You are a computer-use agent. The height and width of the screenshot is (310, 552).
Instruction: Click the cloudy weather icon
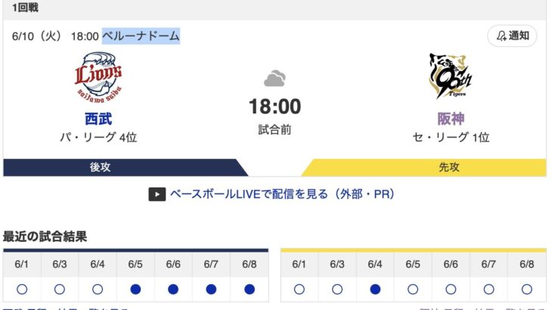(274, 79)
